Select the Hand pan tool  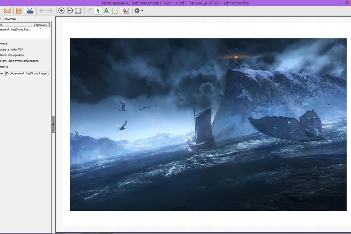click(90, 10)
